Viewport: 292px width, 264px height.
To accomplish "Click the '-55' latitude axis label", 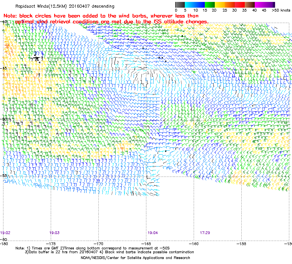I will click(4, 175).
